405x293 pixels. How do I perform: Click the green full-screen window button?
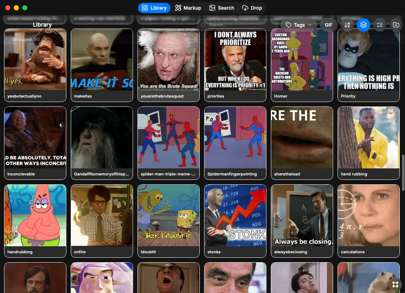coord(25,8)
